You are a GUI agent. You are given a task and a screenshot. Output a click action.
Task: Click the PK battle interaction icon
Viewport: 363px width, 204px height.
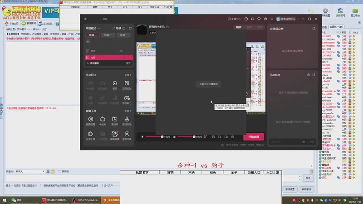[90, 85]
